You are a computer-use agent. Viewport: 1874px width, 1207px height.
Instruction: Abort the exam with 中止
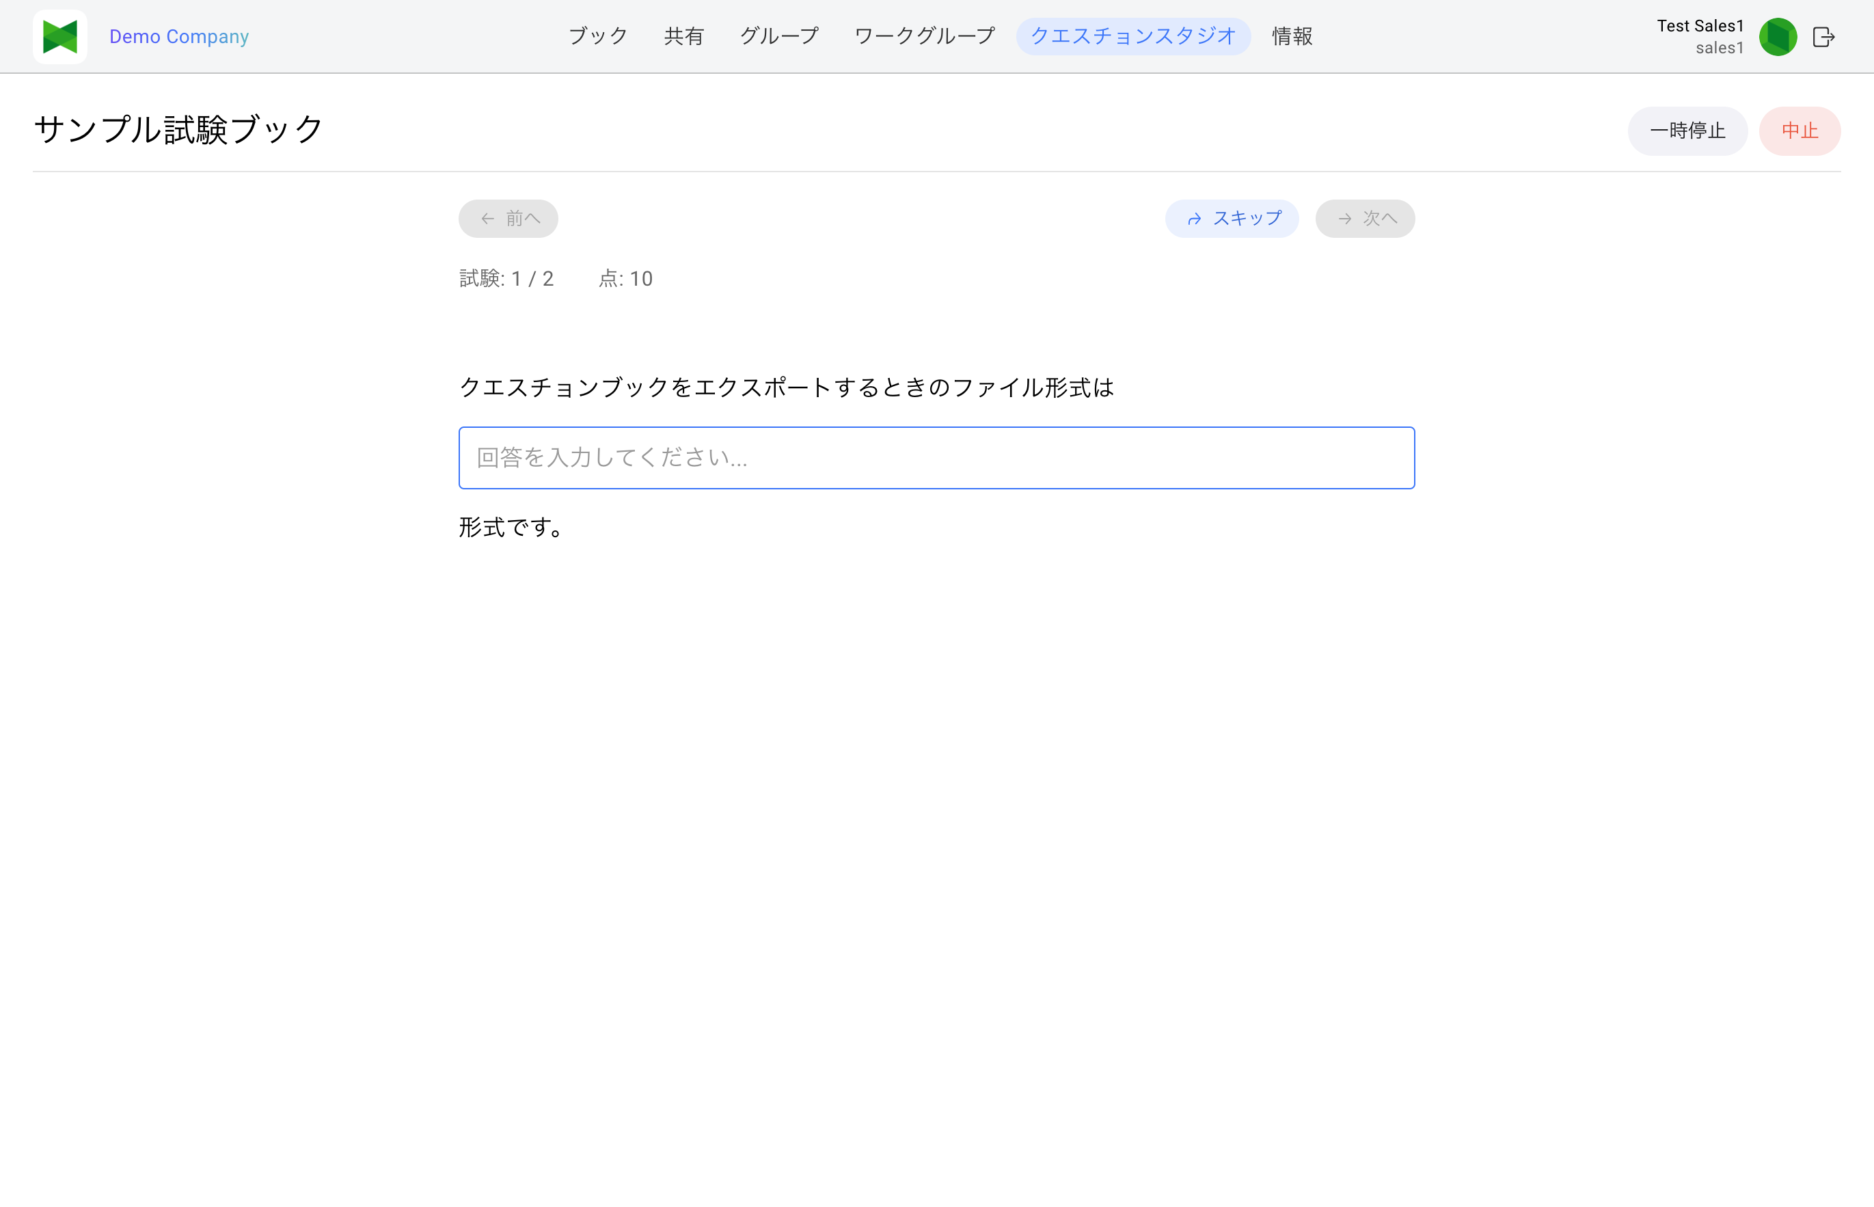point(1800,131)
